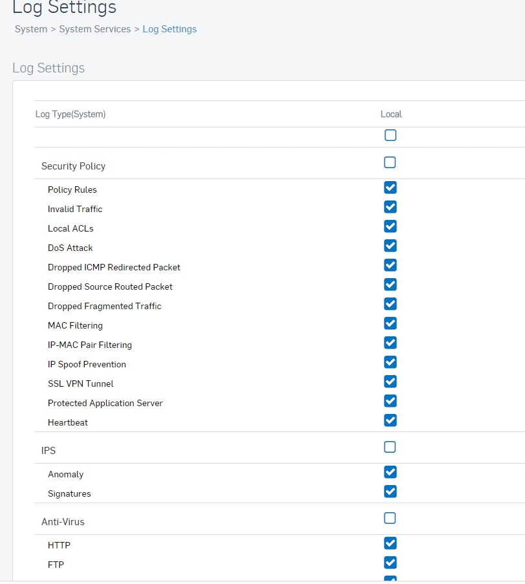Disable Dropped Fragmented Traffic logging checkbox

(x=391, y=303)
